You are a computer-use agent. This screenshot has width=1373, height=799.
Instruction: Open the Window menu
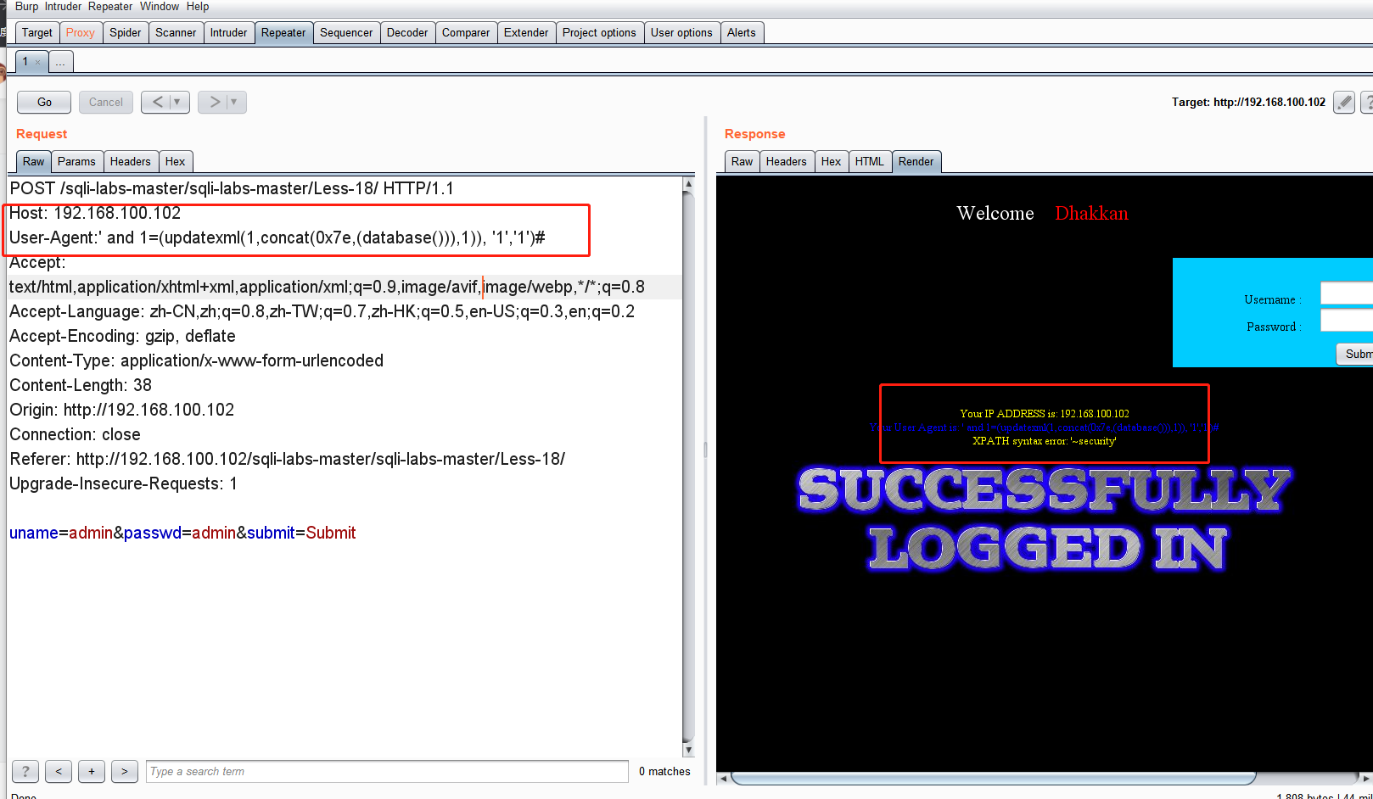(160, 7)
